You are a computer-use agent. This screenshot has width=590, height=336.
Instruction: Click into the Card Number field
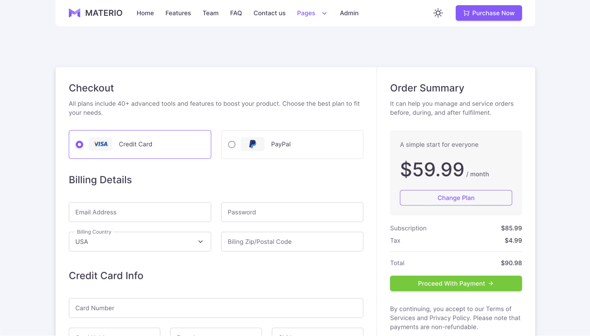coord(216,308)
